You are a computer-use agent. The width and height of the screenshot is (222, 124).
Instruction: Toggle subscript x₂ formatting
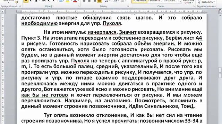49,1
